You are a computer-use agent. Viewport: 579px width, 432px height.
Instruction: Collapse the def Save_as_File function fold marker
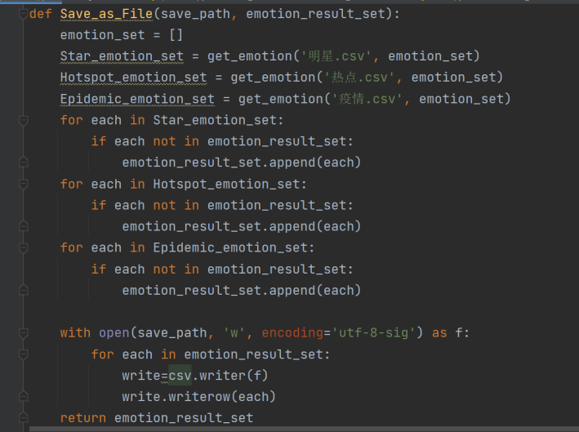click(x=23, y=14)
